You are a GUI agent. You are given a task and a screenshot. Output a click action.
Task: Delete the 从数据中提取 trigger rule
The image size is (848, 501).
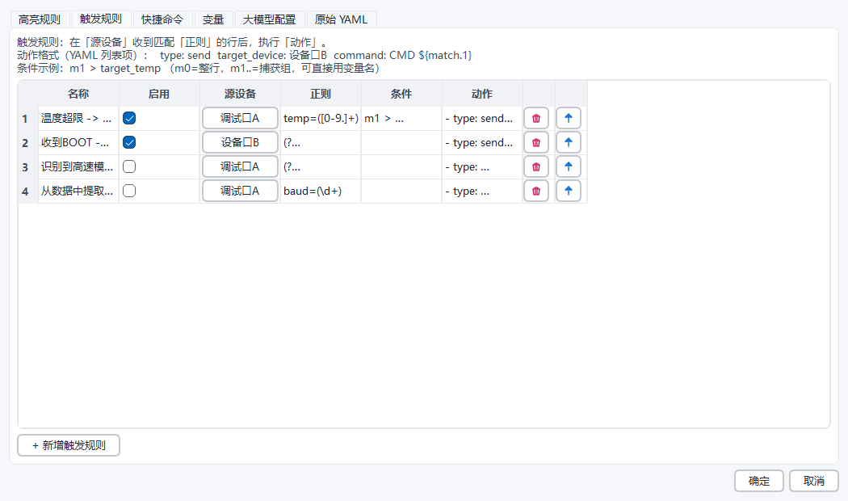click(536, 191)
